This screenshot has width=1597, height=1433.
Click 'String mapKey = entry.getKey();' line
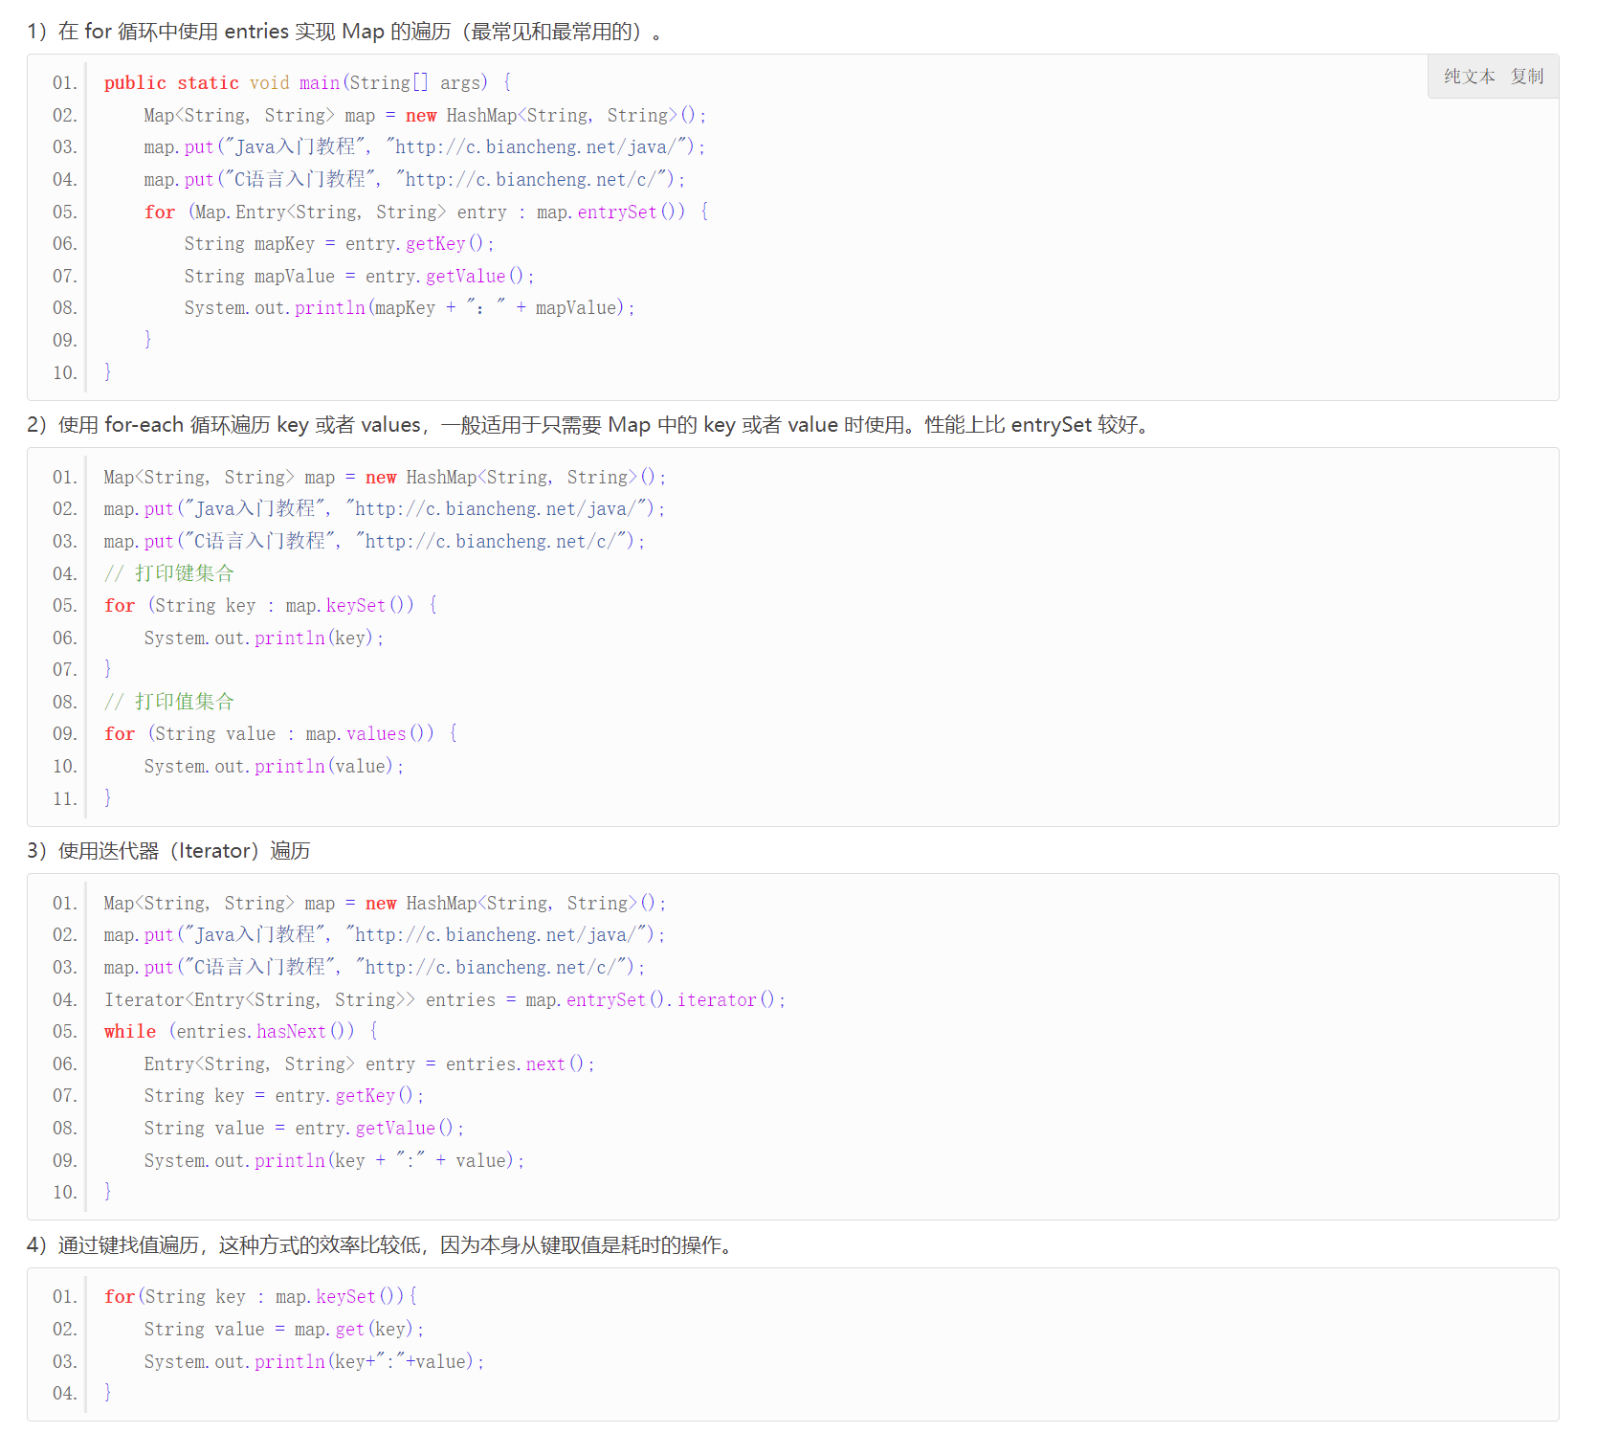point(340,244)
